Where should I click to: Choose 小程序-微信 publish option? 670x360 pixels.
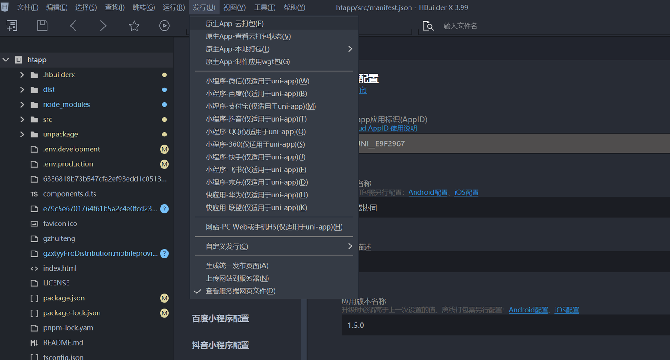click(x=257, y=81)
